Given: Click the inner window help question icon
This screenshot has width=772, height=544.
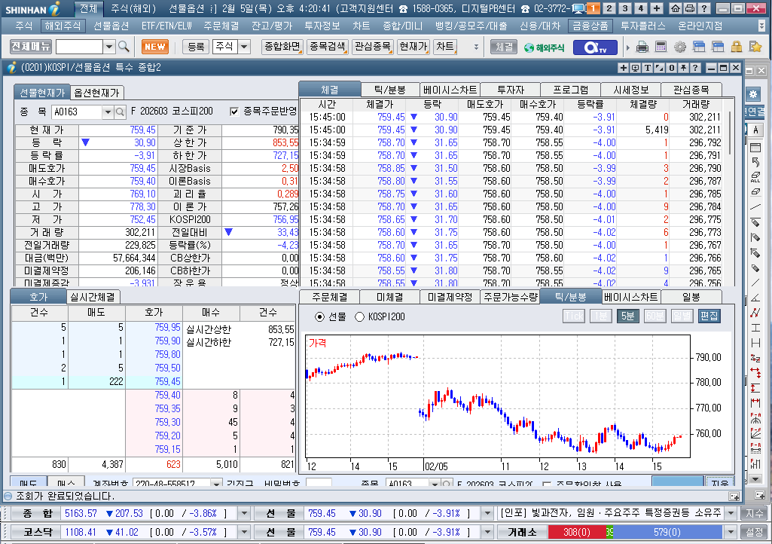Looking at the screenshot, I should 695,68.
